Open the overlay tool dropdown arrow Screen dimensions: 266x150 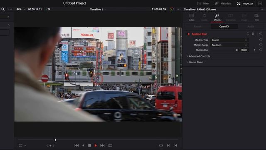[25, 145]
